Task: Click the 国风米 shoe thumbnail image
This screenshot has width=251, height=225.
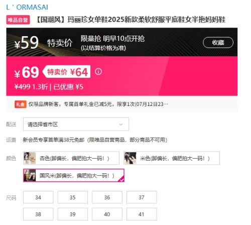Action: (30, 175)
